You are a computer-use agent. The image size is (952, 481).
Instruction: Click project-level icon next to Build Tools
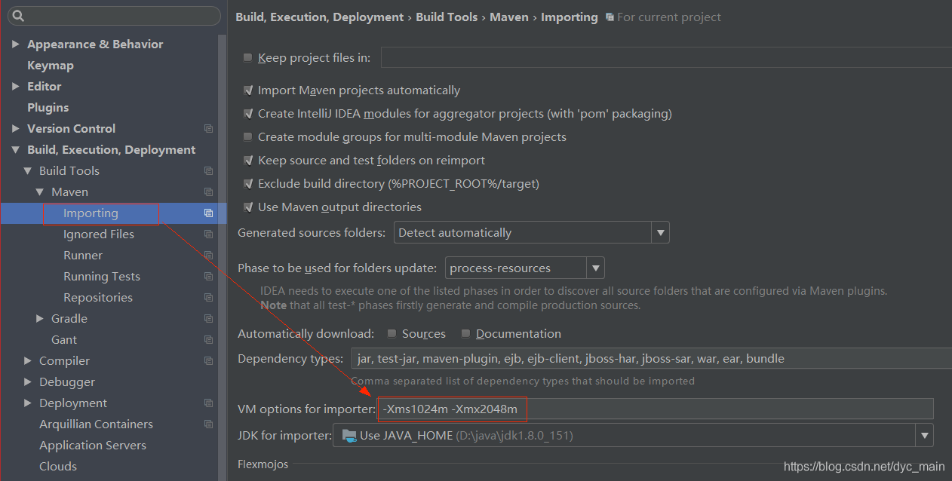click(x=208, y=171)
